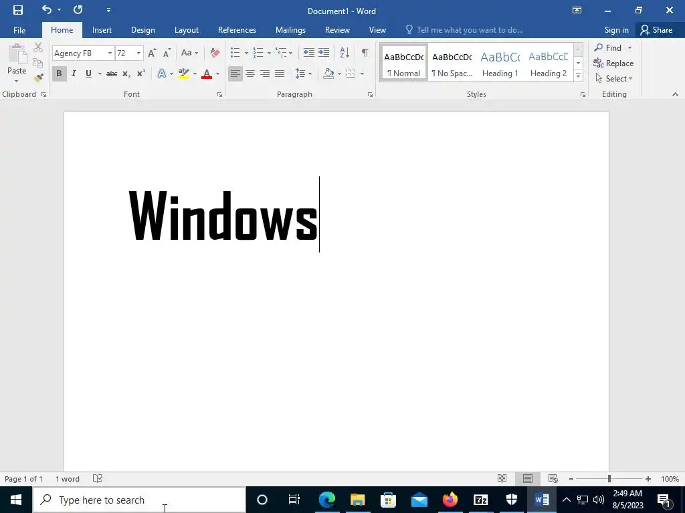Switch to the Insert tab
Image resolution: width=685 pixels, height=513 pixels.
tap(102, 30)
